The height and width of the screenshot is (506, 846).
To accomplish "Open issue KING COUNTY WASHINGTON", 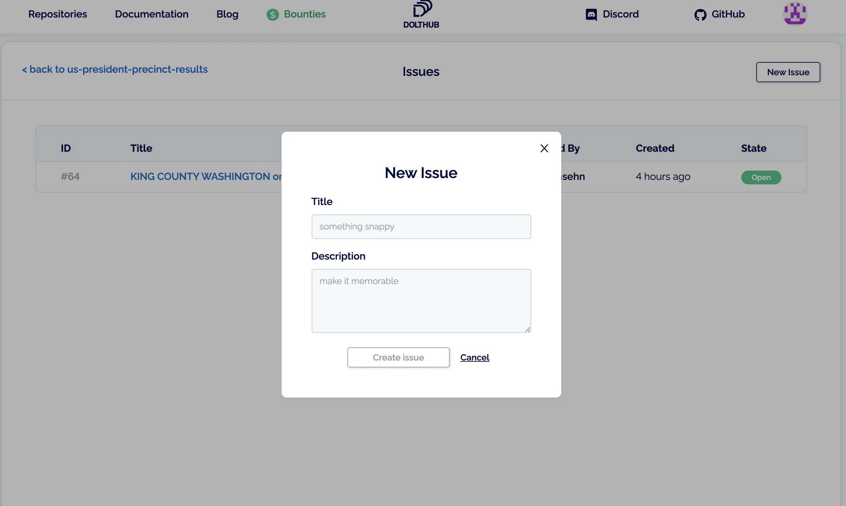I will point(204,177).
